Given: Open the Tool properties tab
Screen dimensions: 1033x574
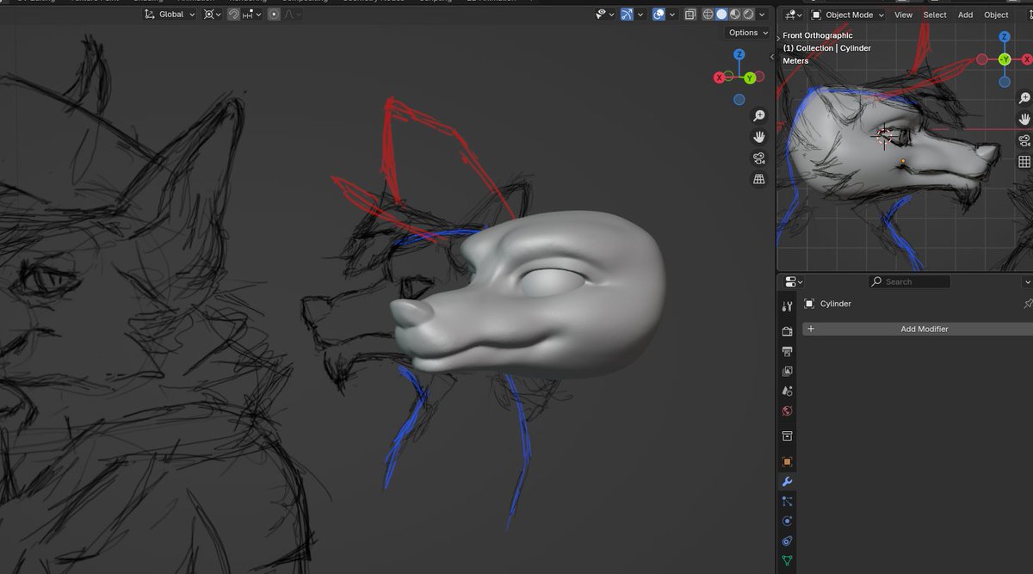Looking at the screenshot, I should click(x=787, y=306).
